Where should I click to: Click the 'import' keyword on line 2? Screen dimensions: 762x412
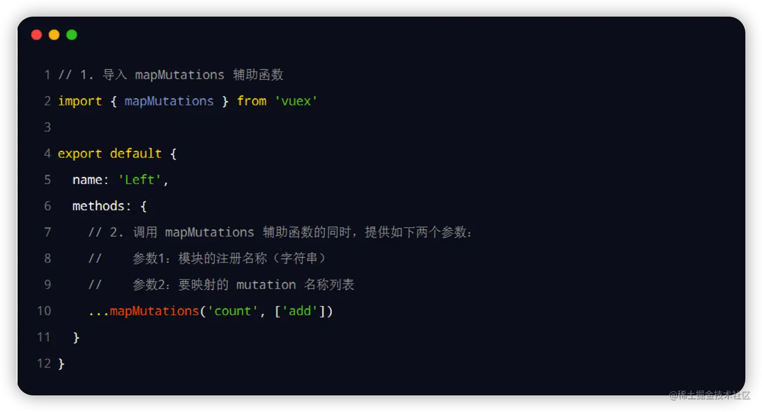click(x=80, y=101)
